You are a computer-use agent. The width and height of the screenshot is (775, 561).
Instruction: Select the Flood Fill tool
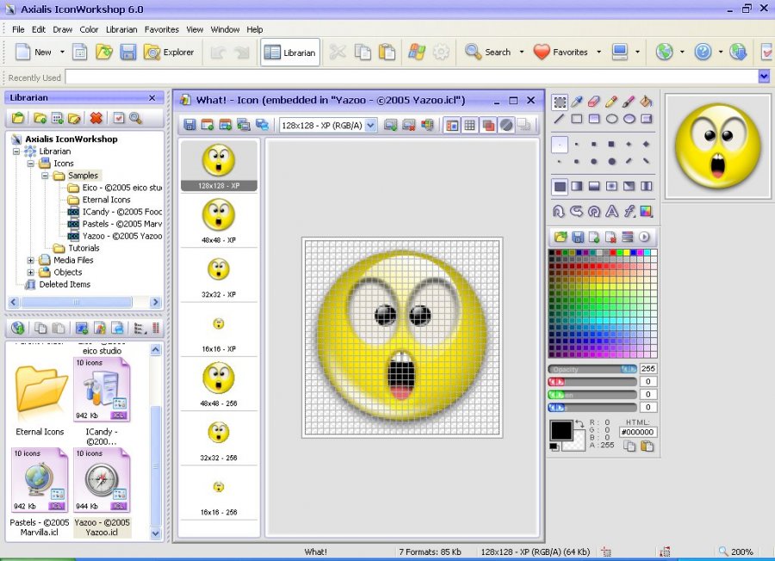pos(646,103)
